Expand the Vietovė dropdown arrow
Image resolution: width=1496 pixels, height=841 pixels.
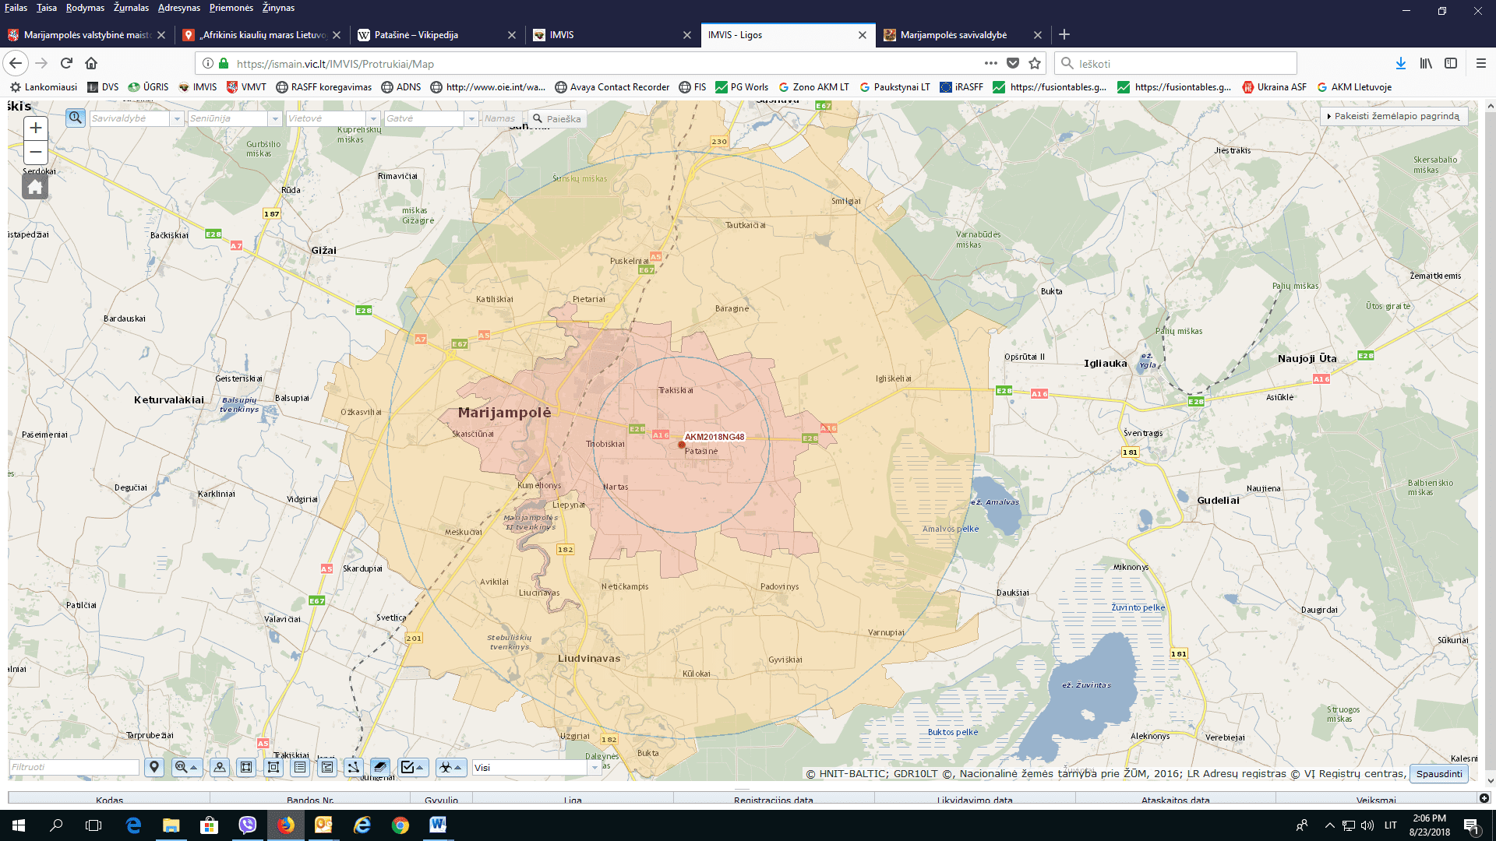coord(374,118)
